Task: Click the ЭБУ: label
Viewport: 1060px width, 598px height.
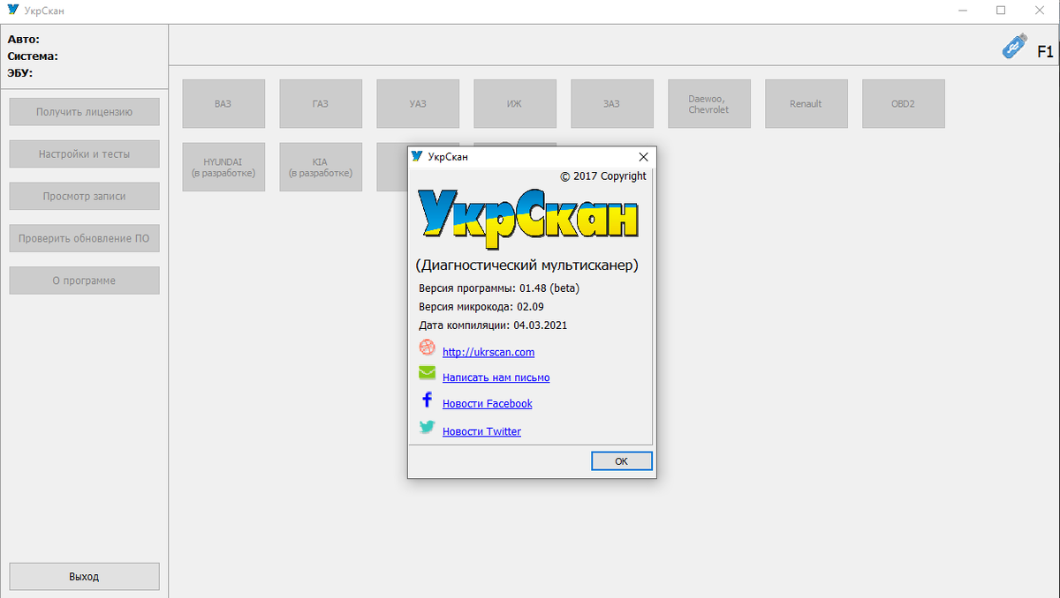Action: coord(20,73)
